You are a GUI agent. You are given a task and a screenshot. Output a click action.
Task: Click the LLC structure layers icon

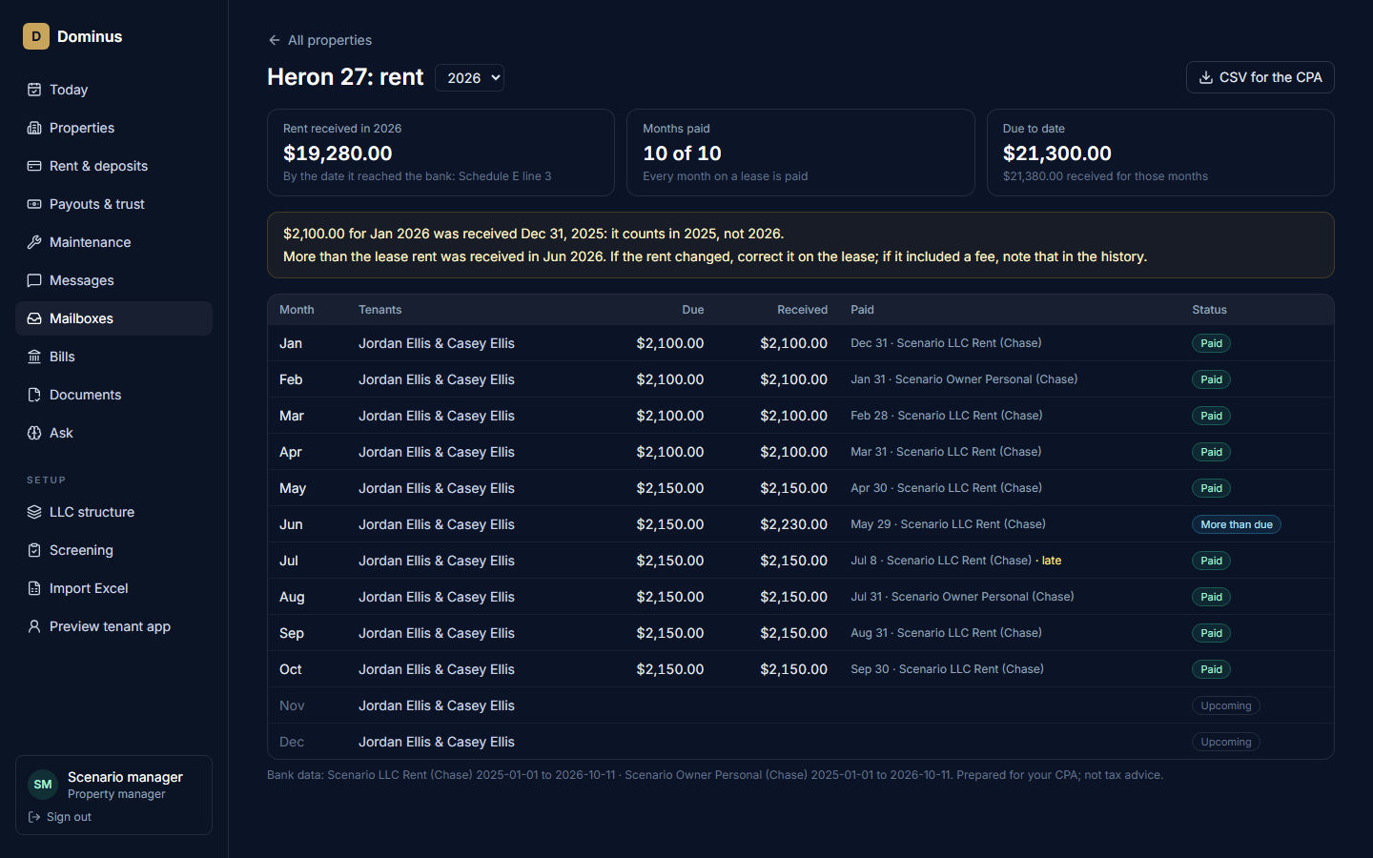click(34, 512)
